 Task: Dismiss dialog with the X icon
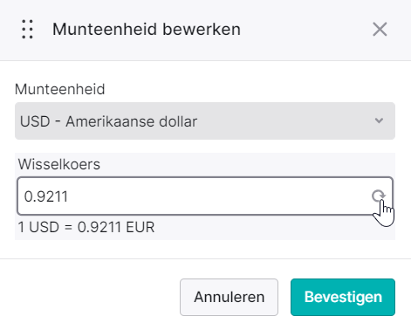380,30
